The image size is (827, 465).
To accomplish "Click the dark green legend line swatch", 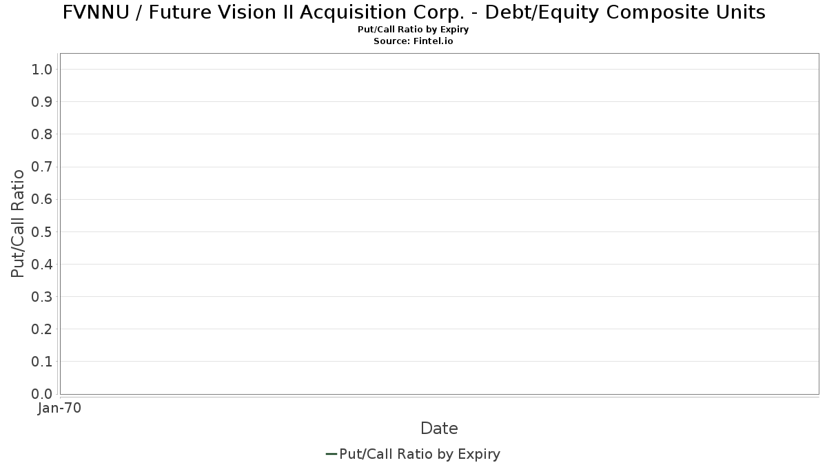I will click(x=331, y=454).
